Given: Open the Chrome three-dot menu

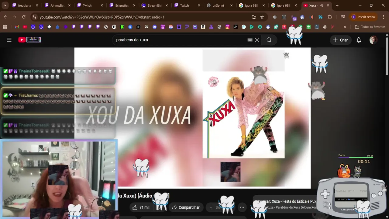Looking at the screenshot, I should click(x=383, y=17).
